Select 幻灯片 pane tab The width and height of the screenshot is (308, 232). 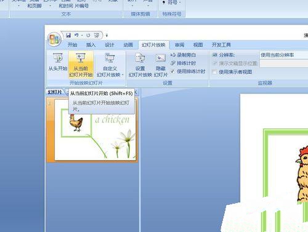[55, 92]
